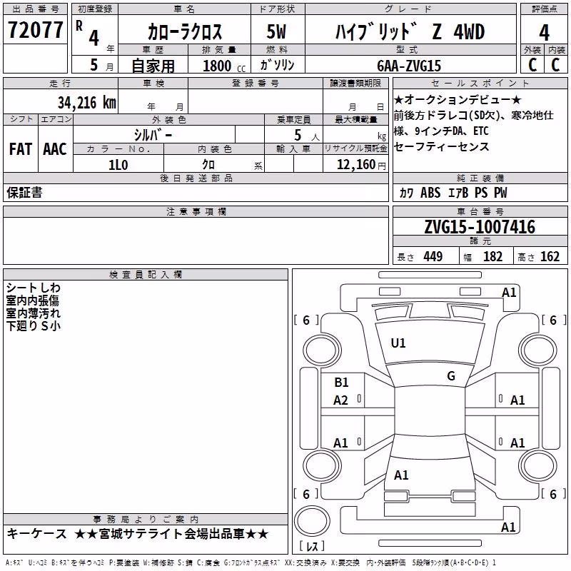Click the displacement value 1800 cc
Screen dimensions: 571x571
pyautogui.click(x=224, y=66)
